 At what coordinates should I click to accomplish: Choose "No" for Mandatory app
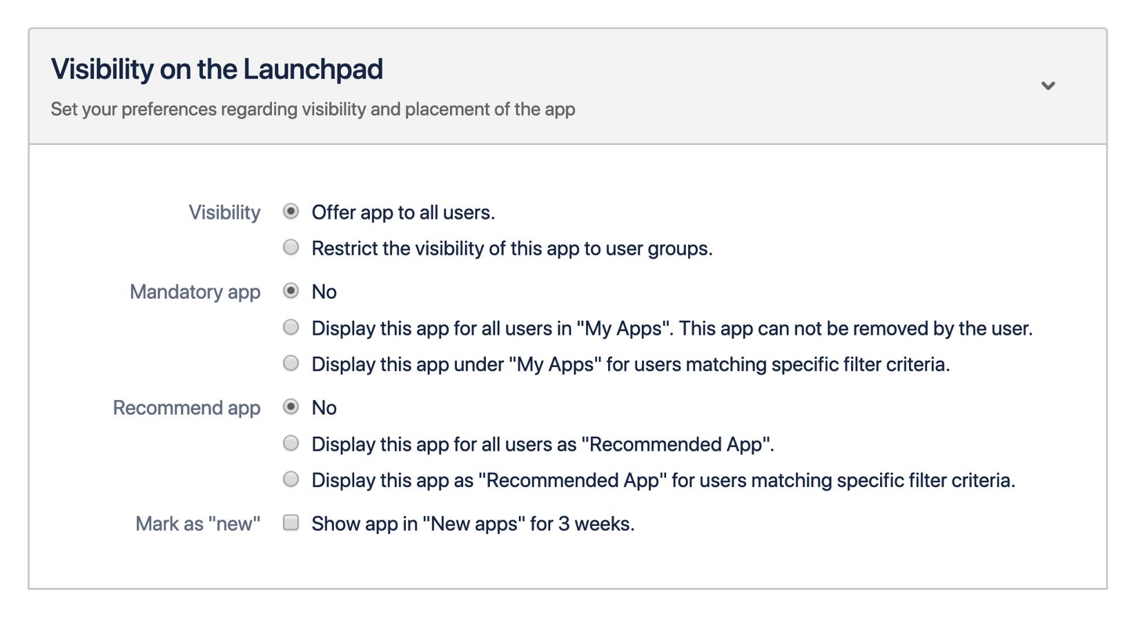pos(291,291)
